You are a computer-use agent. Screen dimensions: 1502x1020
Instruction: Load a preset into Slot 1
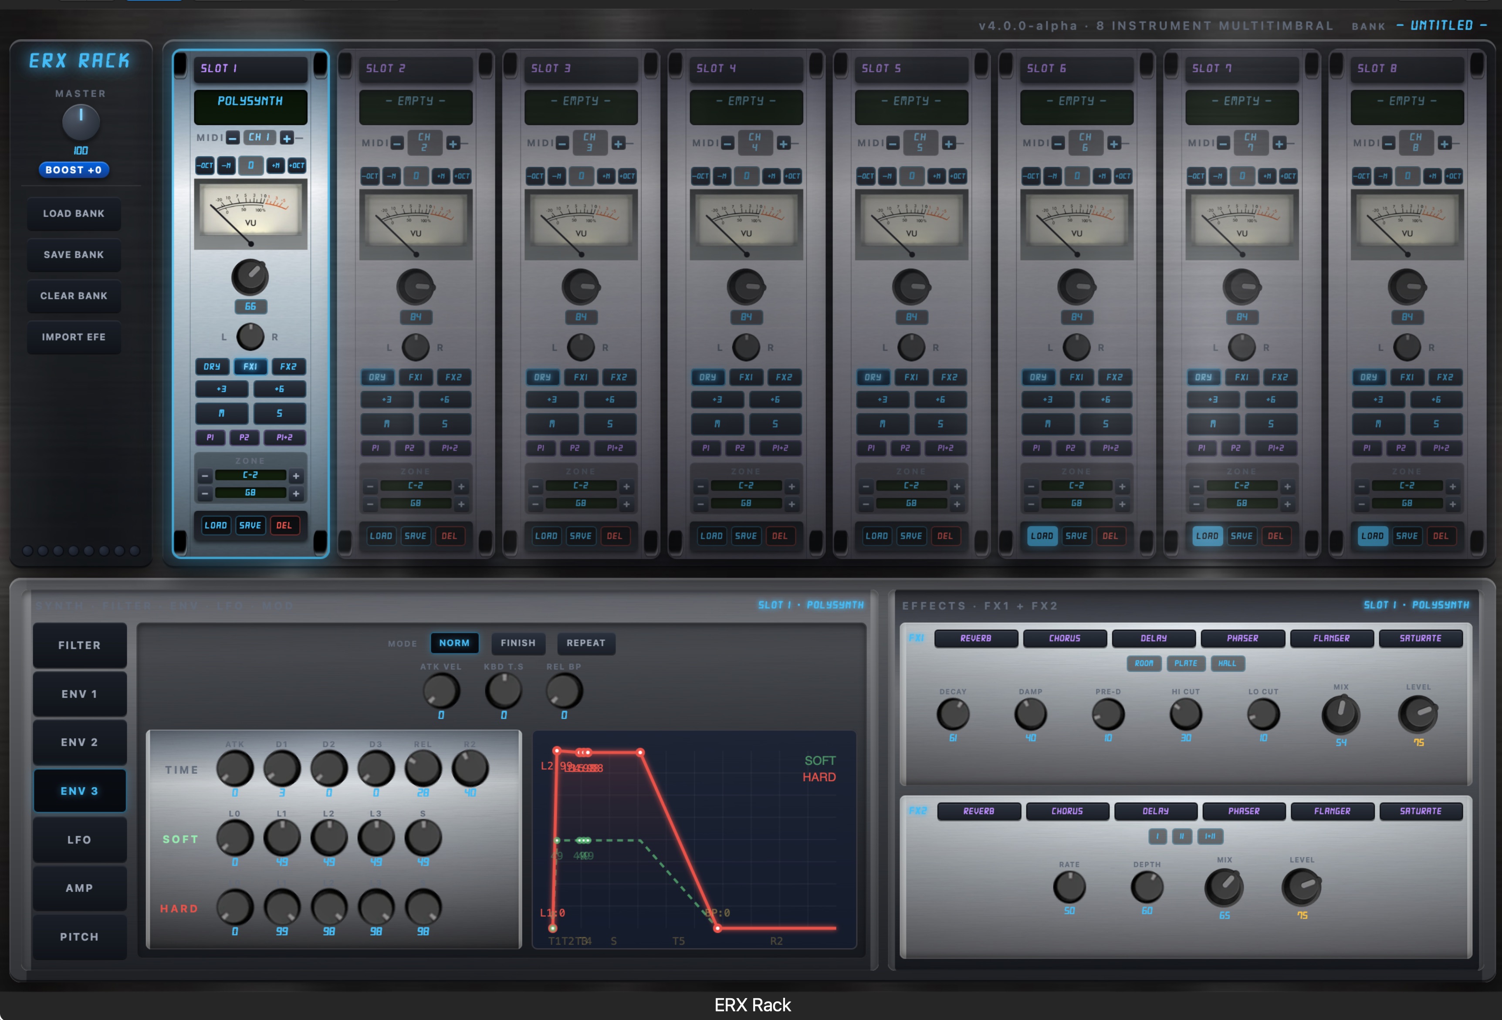(x=216, y=525)
